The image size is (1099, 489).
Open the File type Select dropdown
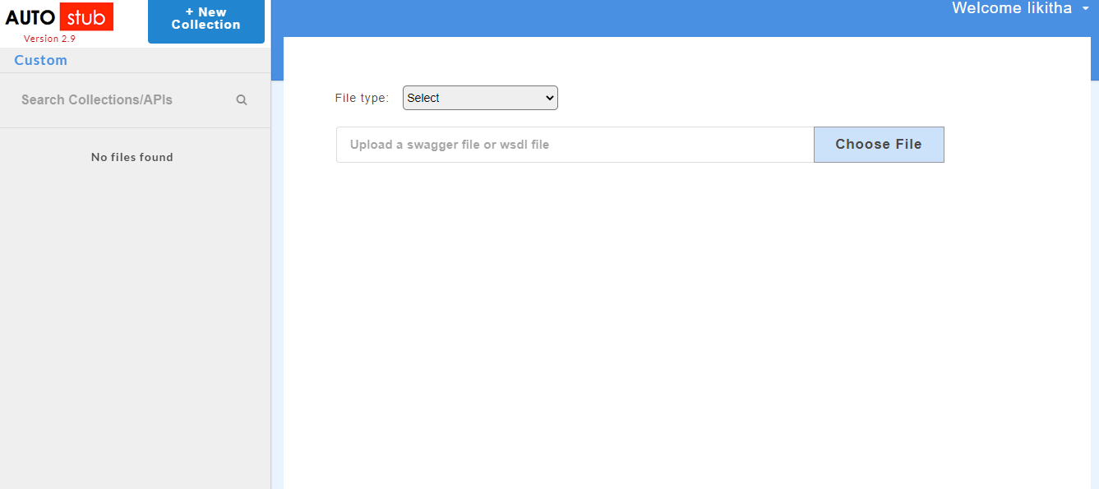[479, 98]
